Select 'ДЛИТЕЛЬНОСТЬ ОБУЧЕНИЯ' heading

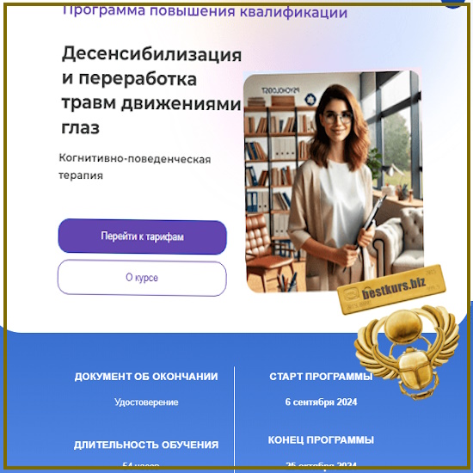tap(146, 445)
